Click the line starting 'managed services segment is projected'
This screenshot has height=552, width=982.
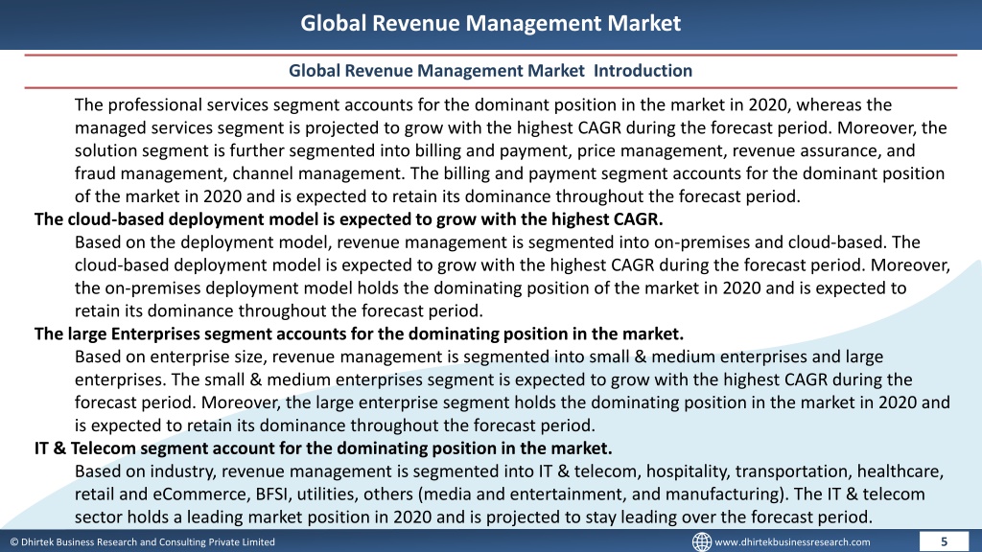tap(510, 128)
